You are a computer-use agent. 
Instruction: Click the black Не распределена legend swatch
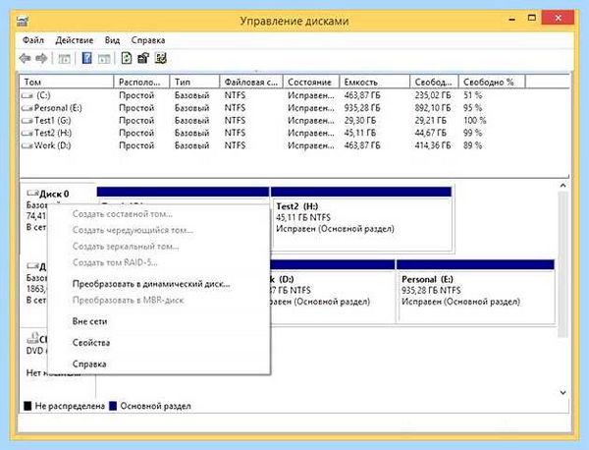[x=27, y=406]
